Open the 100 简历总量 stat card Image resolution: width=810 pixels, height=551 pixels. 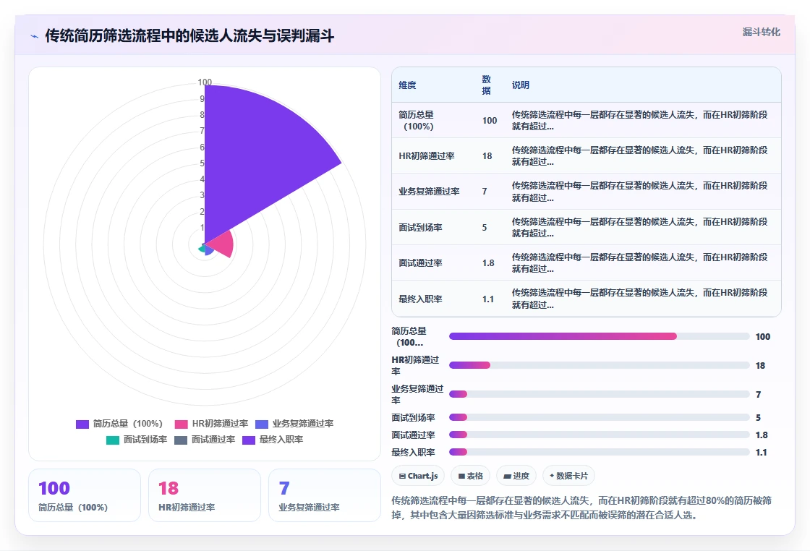tap(85, 495)
